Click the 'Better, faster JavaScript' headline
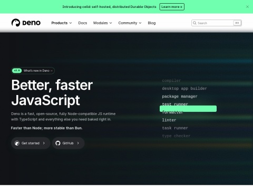The height and width of the screenshot is (190, 253). [52, 92]
